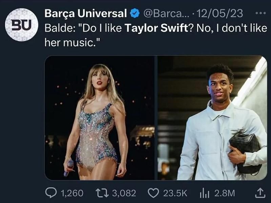The image size is (271, 203).
Task: Click the bold Taylor Swift text
Action: pos(156,28)
